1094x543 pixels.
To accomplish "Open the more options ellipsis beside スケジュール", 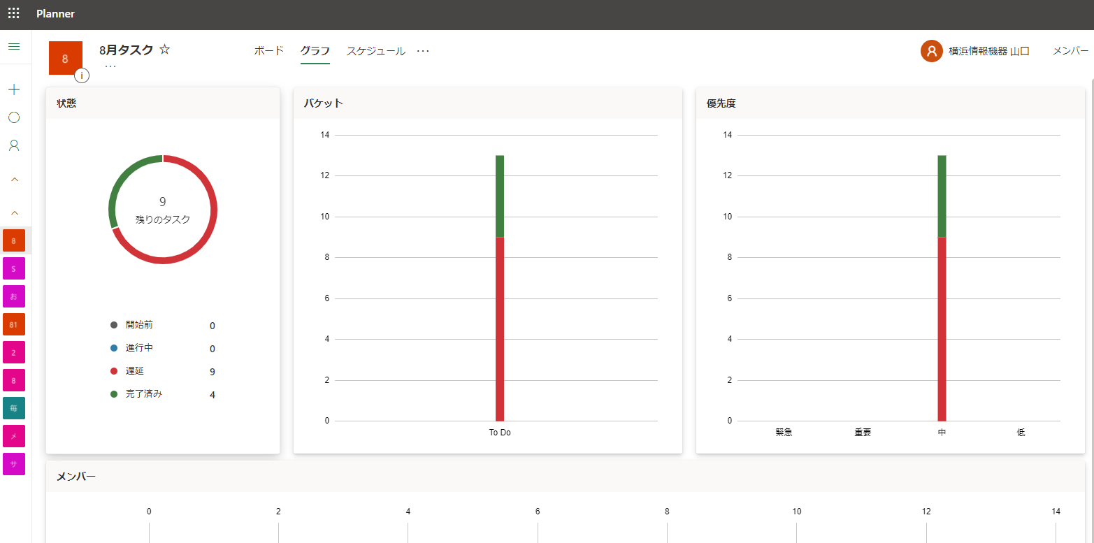I will coord(423,51).
